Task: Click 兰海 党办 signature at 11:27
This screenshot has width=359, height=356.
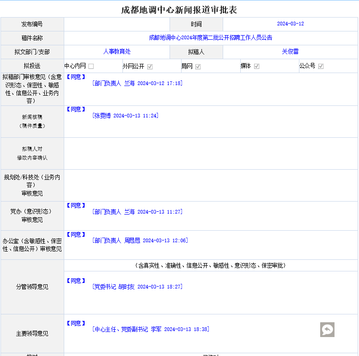Action: click(137, 212)
